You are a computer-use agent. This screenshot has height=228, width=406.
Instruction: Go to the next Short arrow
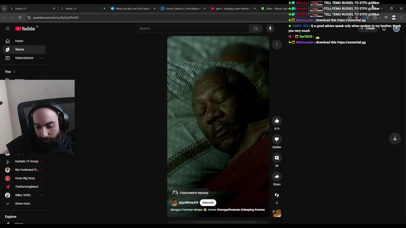click(x=395, y=139)
